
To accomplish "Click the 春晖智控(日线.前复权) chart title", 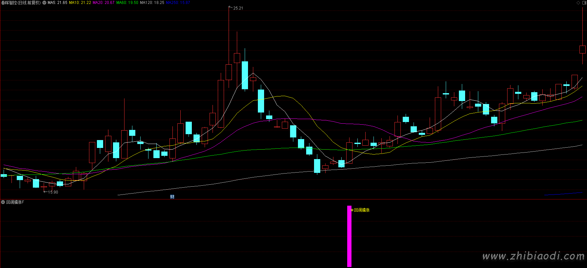I will [21, 3].
